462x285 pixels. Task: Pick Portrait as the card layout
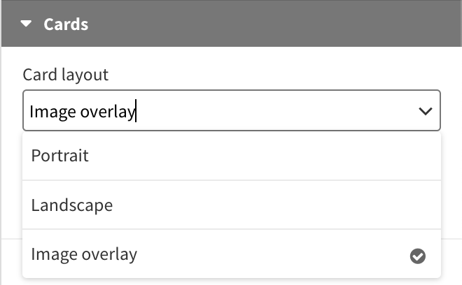(232, 156)
